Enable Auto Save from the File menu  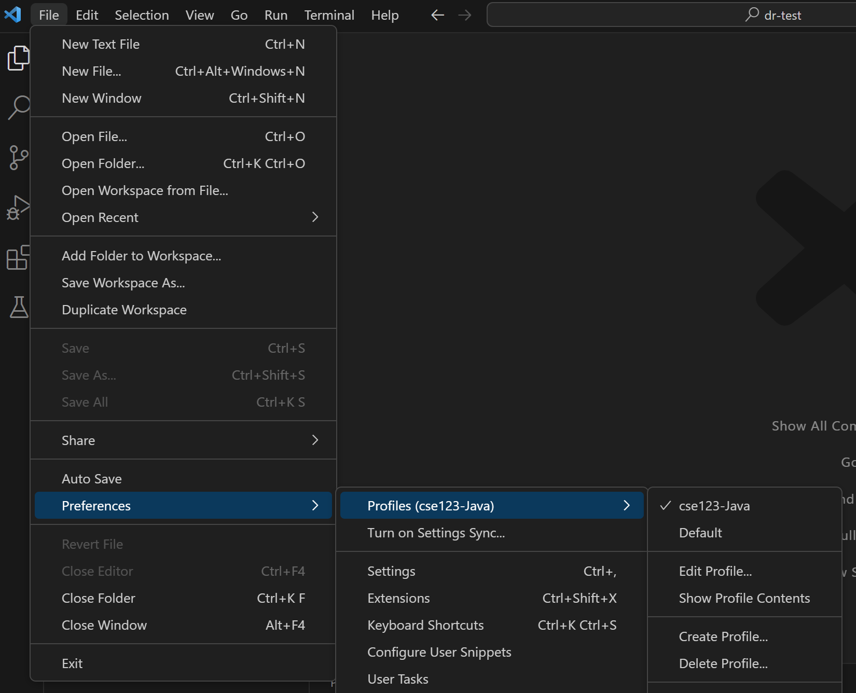click(x=92, y=478)
